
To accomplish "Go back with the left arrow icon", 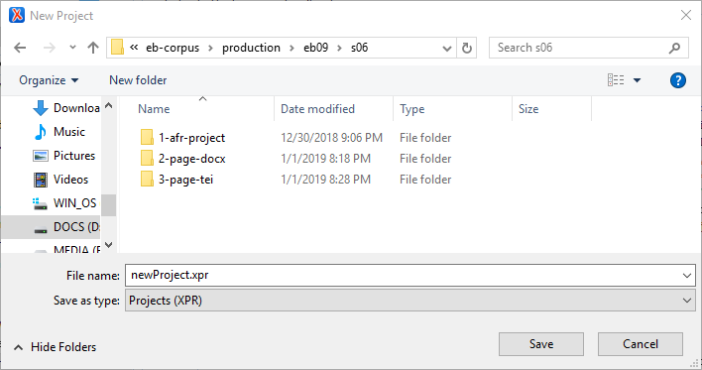I will tap(20, 48).
